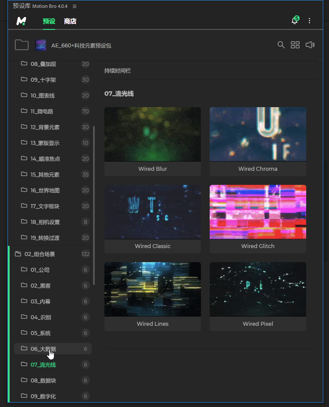
Task: Switch the grid view layout icon
Action: [295, 45]
